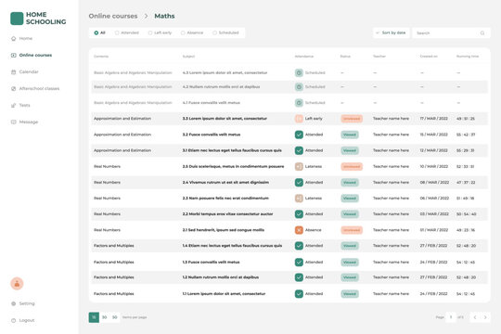Set 15 items per page
Image resolution: width=501 pixels, height=334 pixels.
[x=94, y=317]
